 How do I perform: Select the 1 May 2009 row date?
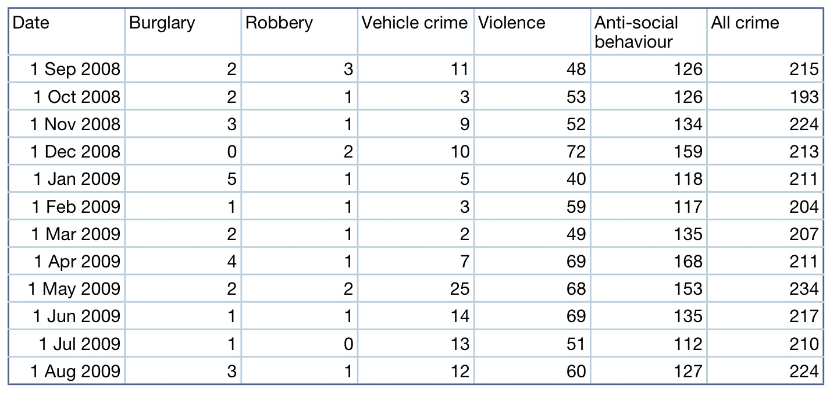pyautogui.click(x=75, y=289)
